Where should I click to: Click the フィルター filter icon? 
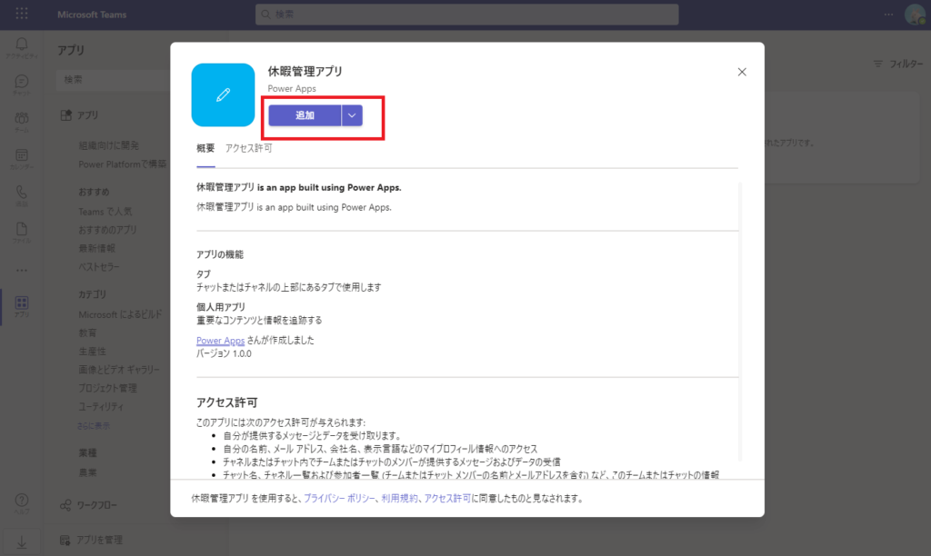tap(878, 64)
